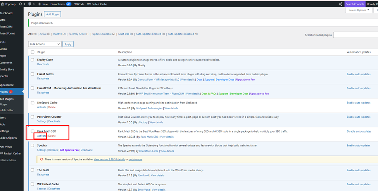Click Collapse Menu in the sidebar
This screenshot has width=378, height=191.
pos(8,160)
